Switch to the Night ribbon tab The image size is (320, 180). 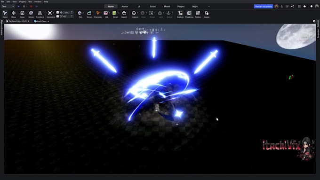195,7
